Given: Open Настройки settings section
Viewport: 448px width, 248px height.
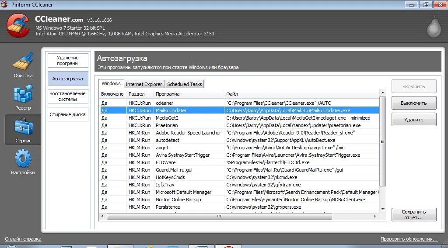Looking at the screenshot, I should [x=23, y=162].
